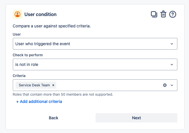
Task: Expand the User field chevron arrow
Action: [172, 44]
